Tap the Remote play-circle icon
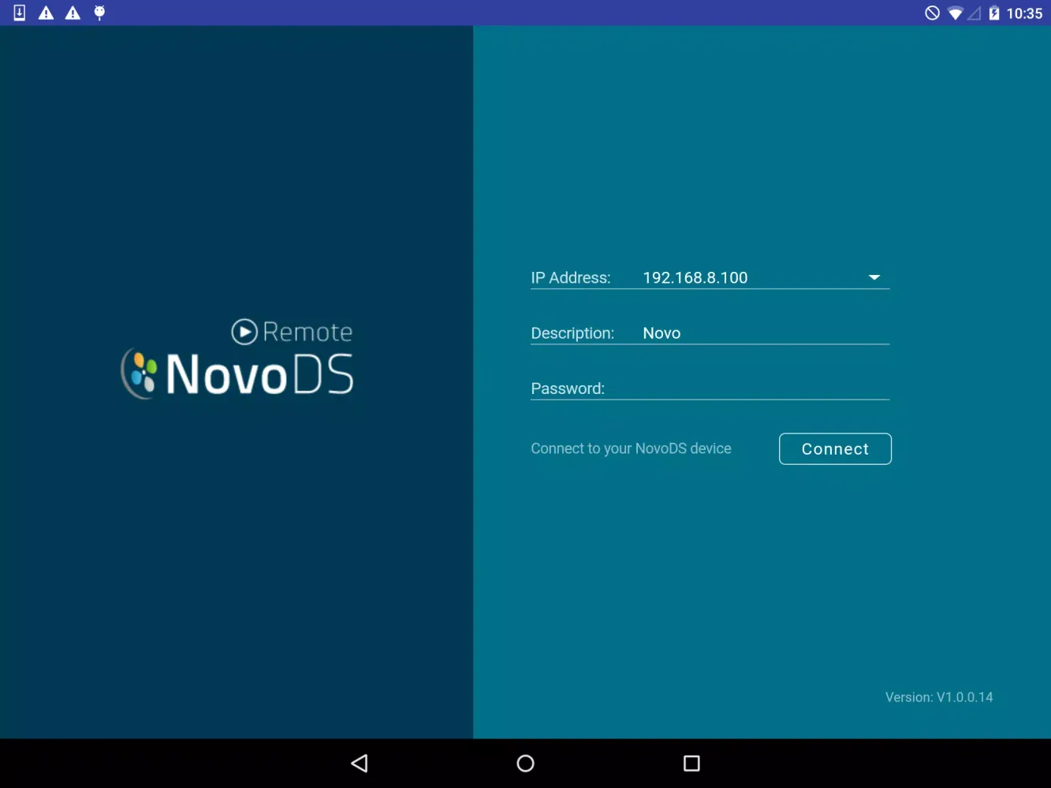Image resolution: width=1051 pixels, height=788 pixels. coord(244,332)
